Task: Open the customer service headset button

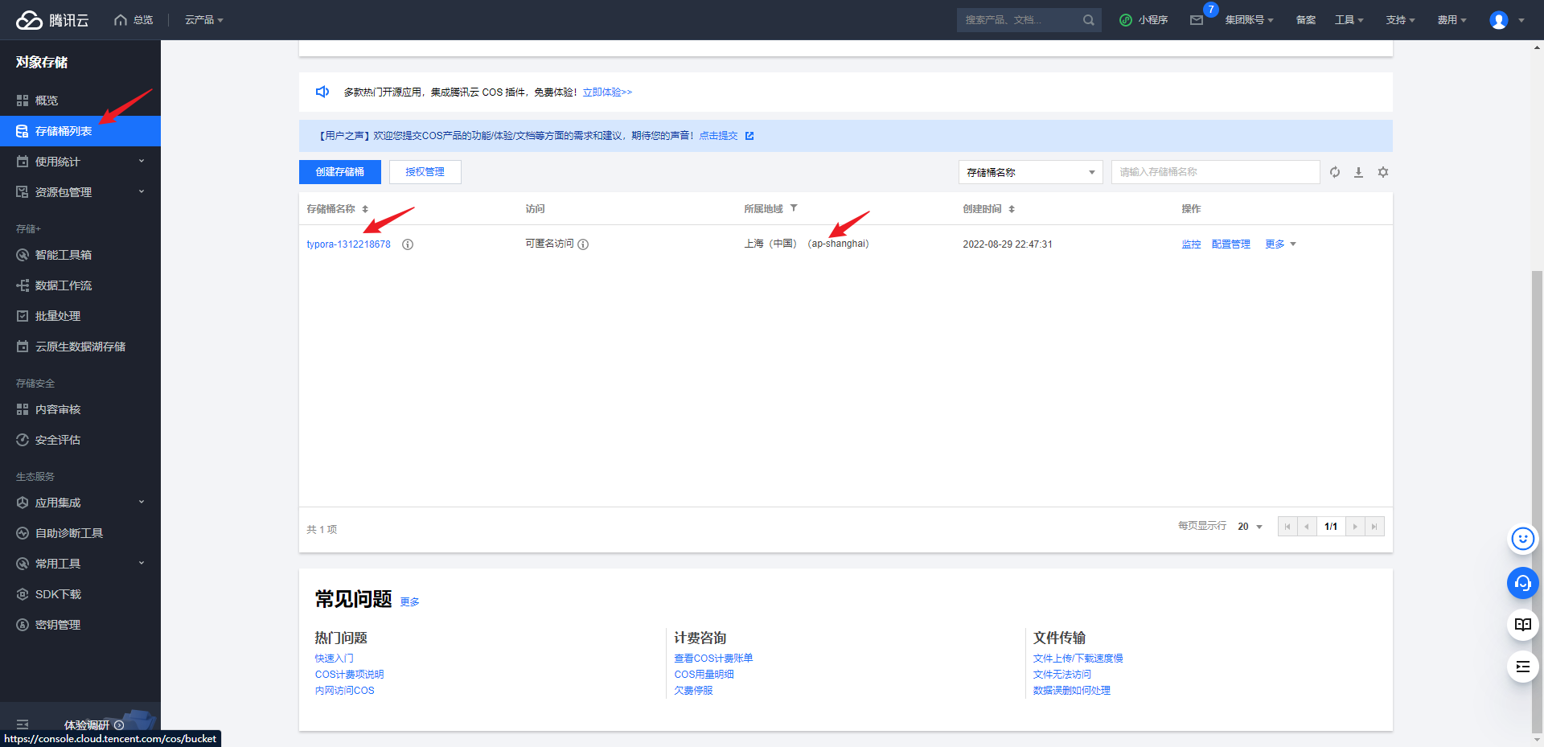Action: [1523, 583]
